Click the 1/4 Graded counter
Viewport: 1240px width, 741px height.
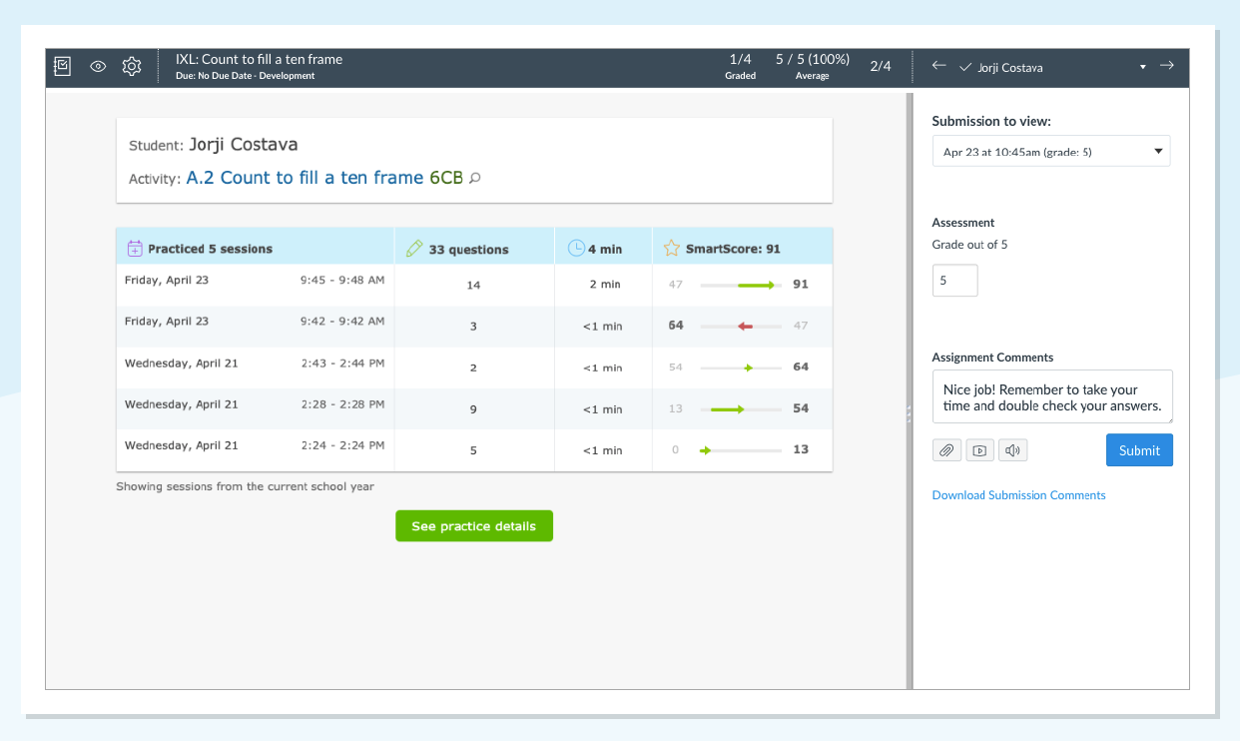click(740, 66)
